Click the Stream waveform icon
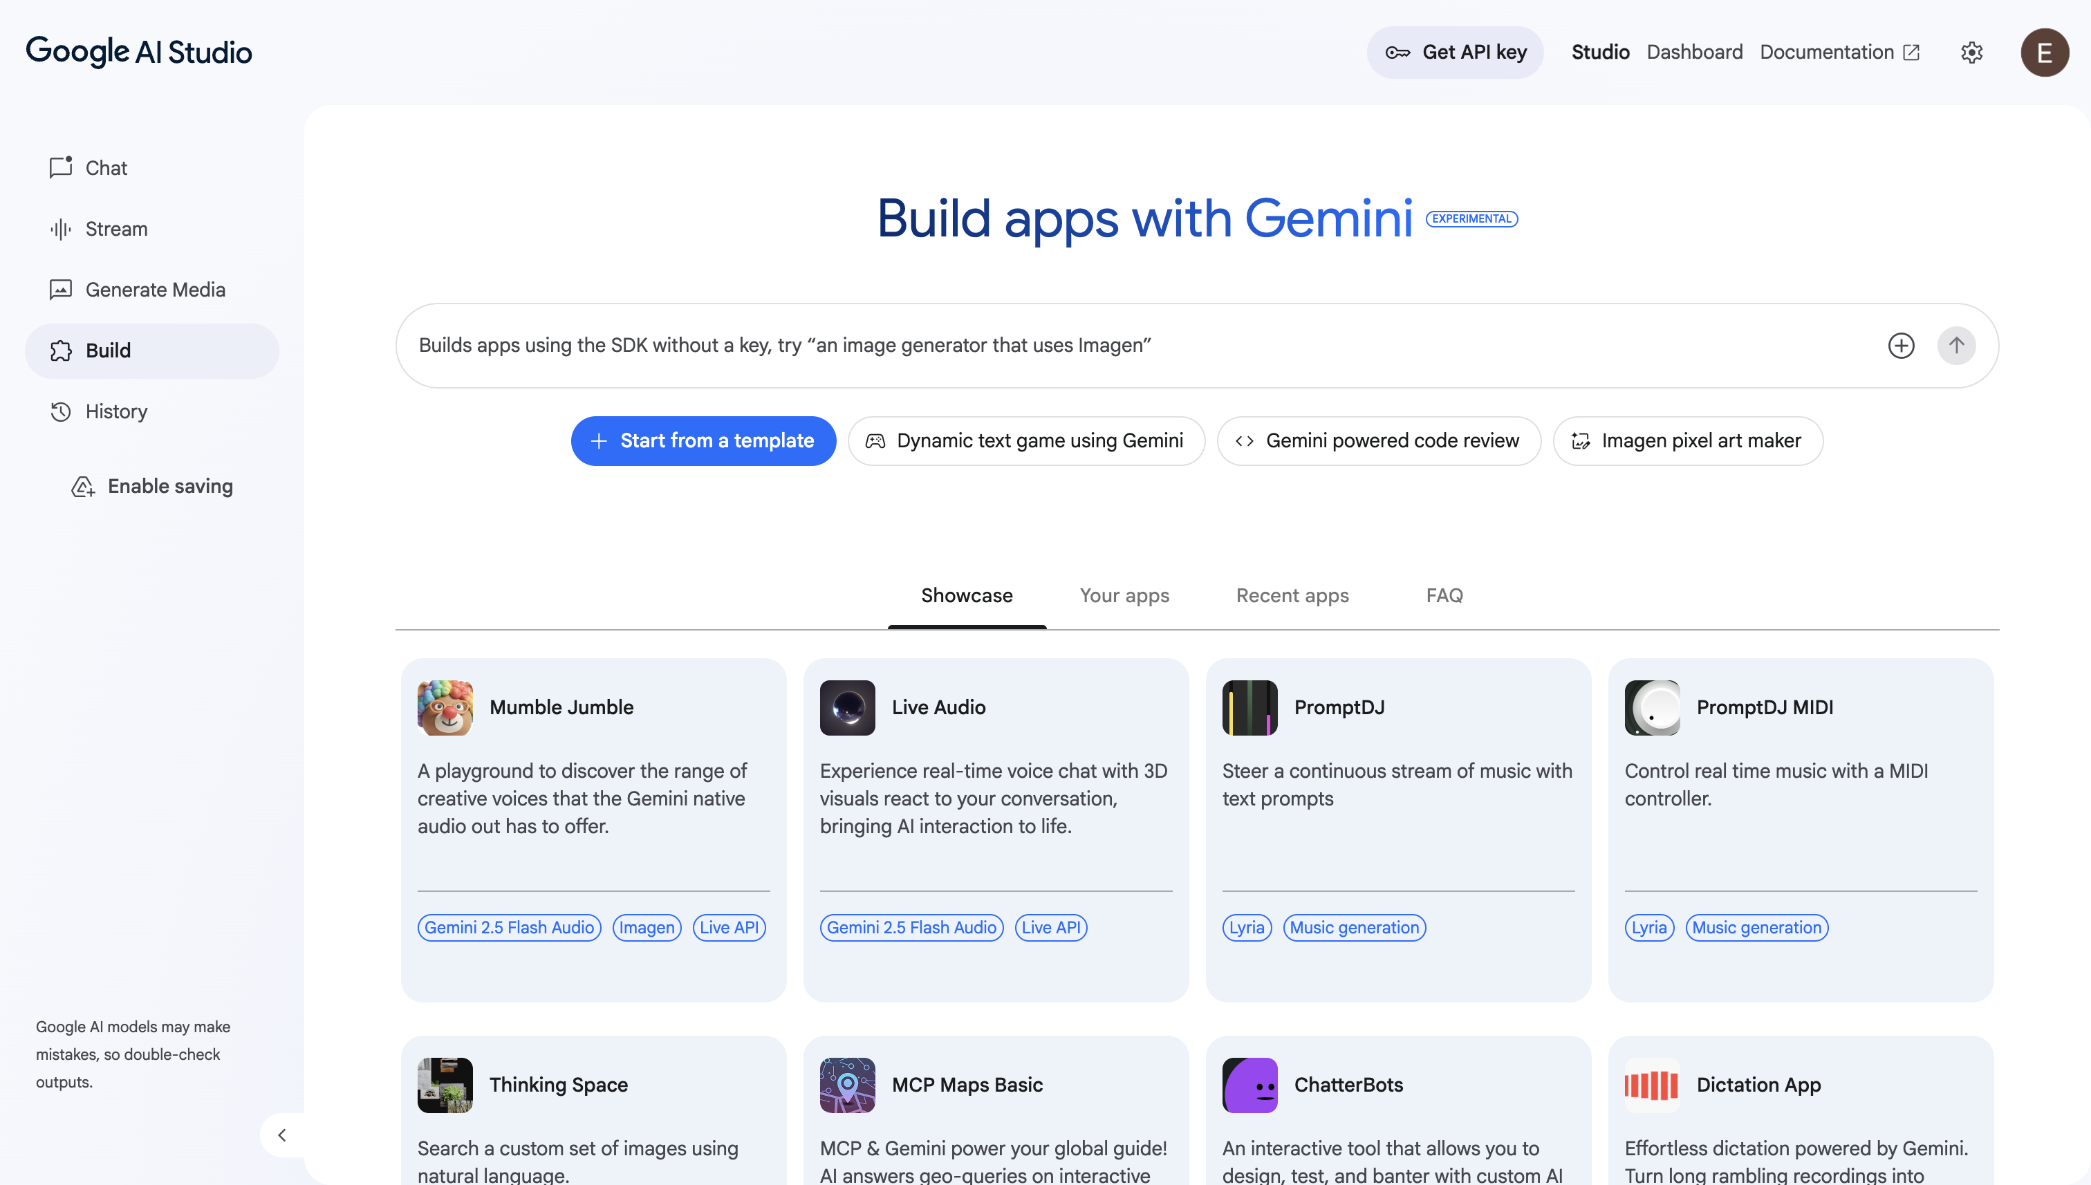 [61, 229]
